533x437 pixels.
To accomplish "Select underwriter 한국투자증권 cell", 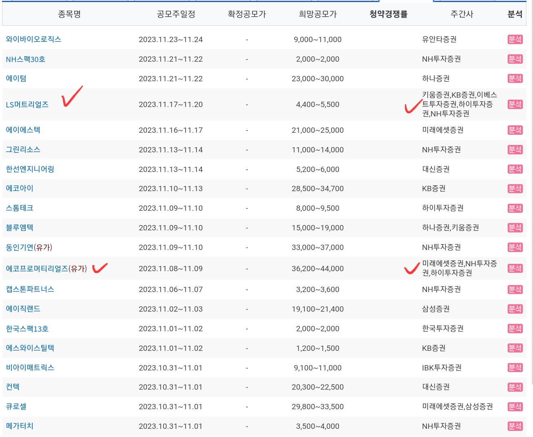I will click(443, 328).
